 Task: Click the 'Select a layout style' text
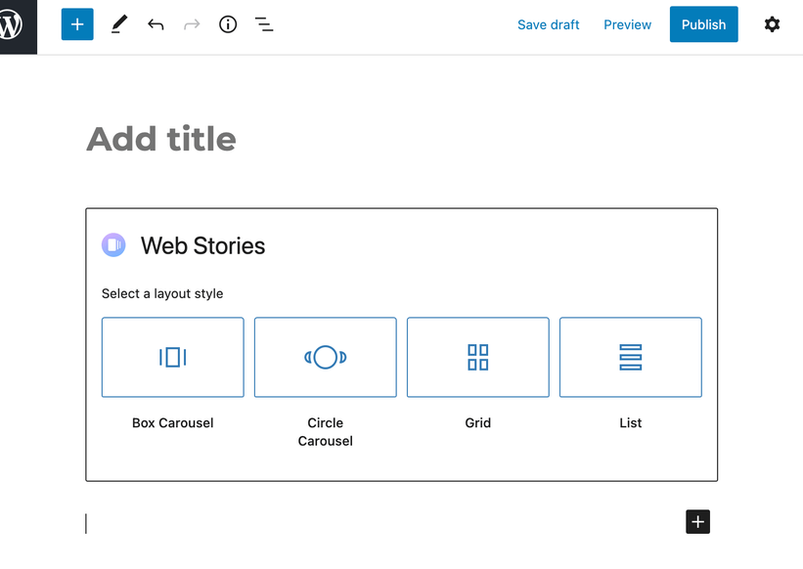click(x=162, y=293)
